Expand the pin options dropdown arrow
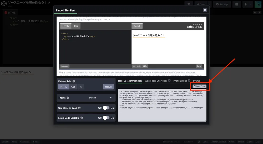Image resolution: width=263 pixels, height=144 pixels. click(251, 4)
